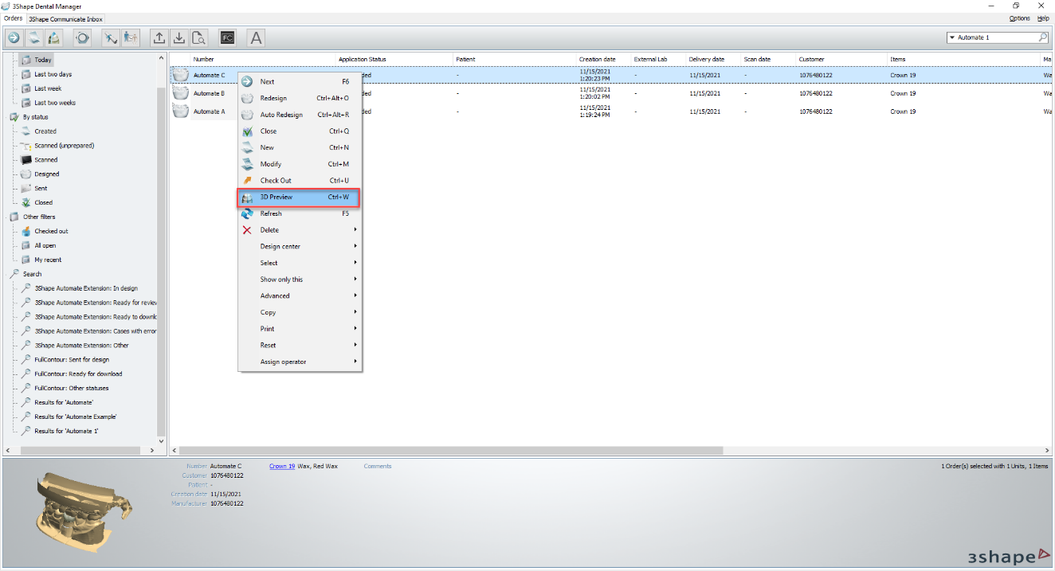Image resolution: width=1055 pixels, height=571 pixels.
Task: Expand the Assign operator submenu
Action: (x=281, y=361)
